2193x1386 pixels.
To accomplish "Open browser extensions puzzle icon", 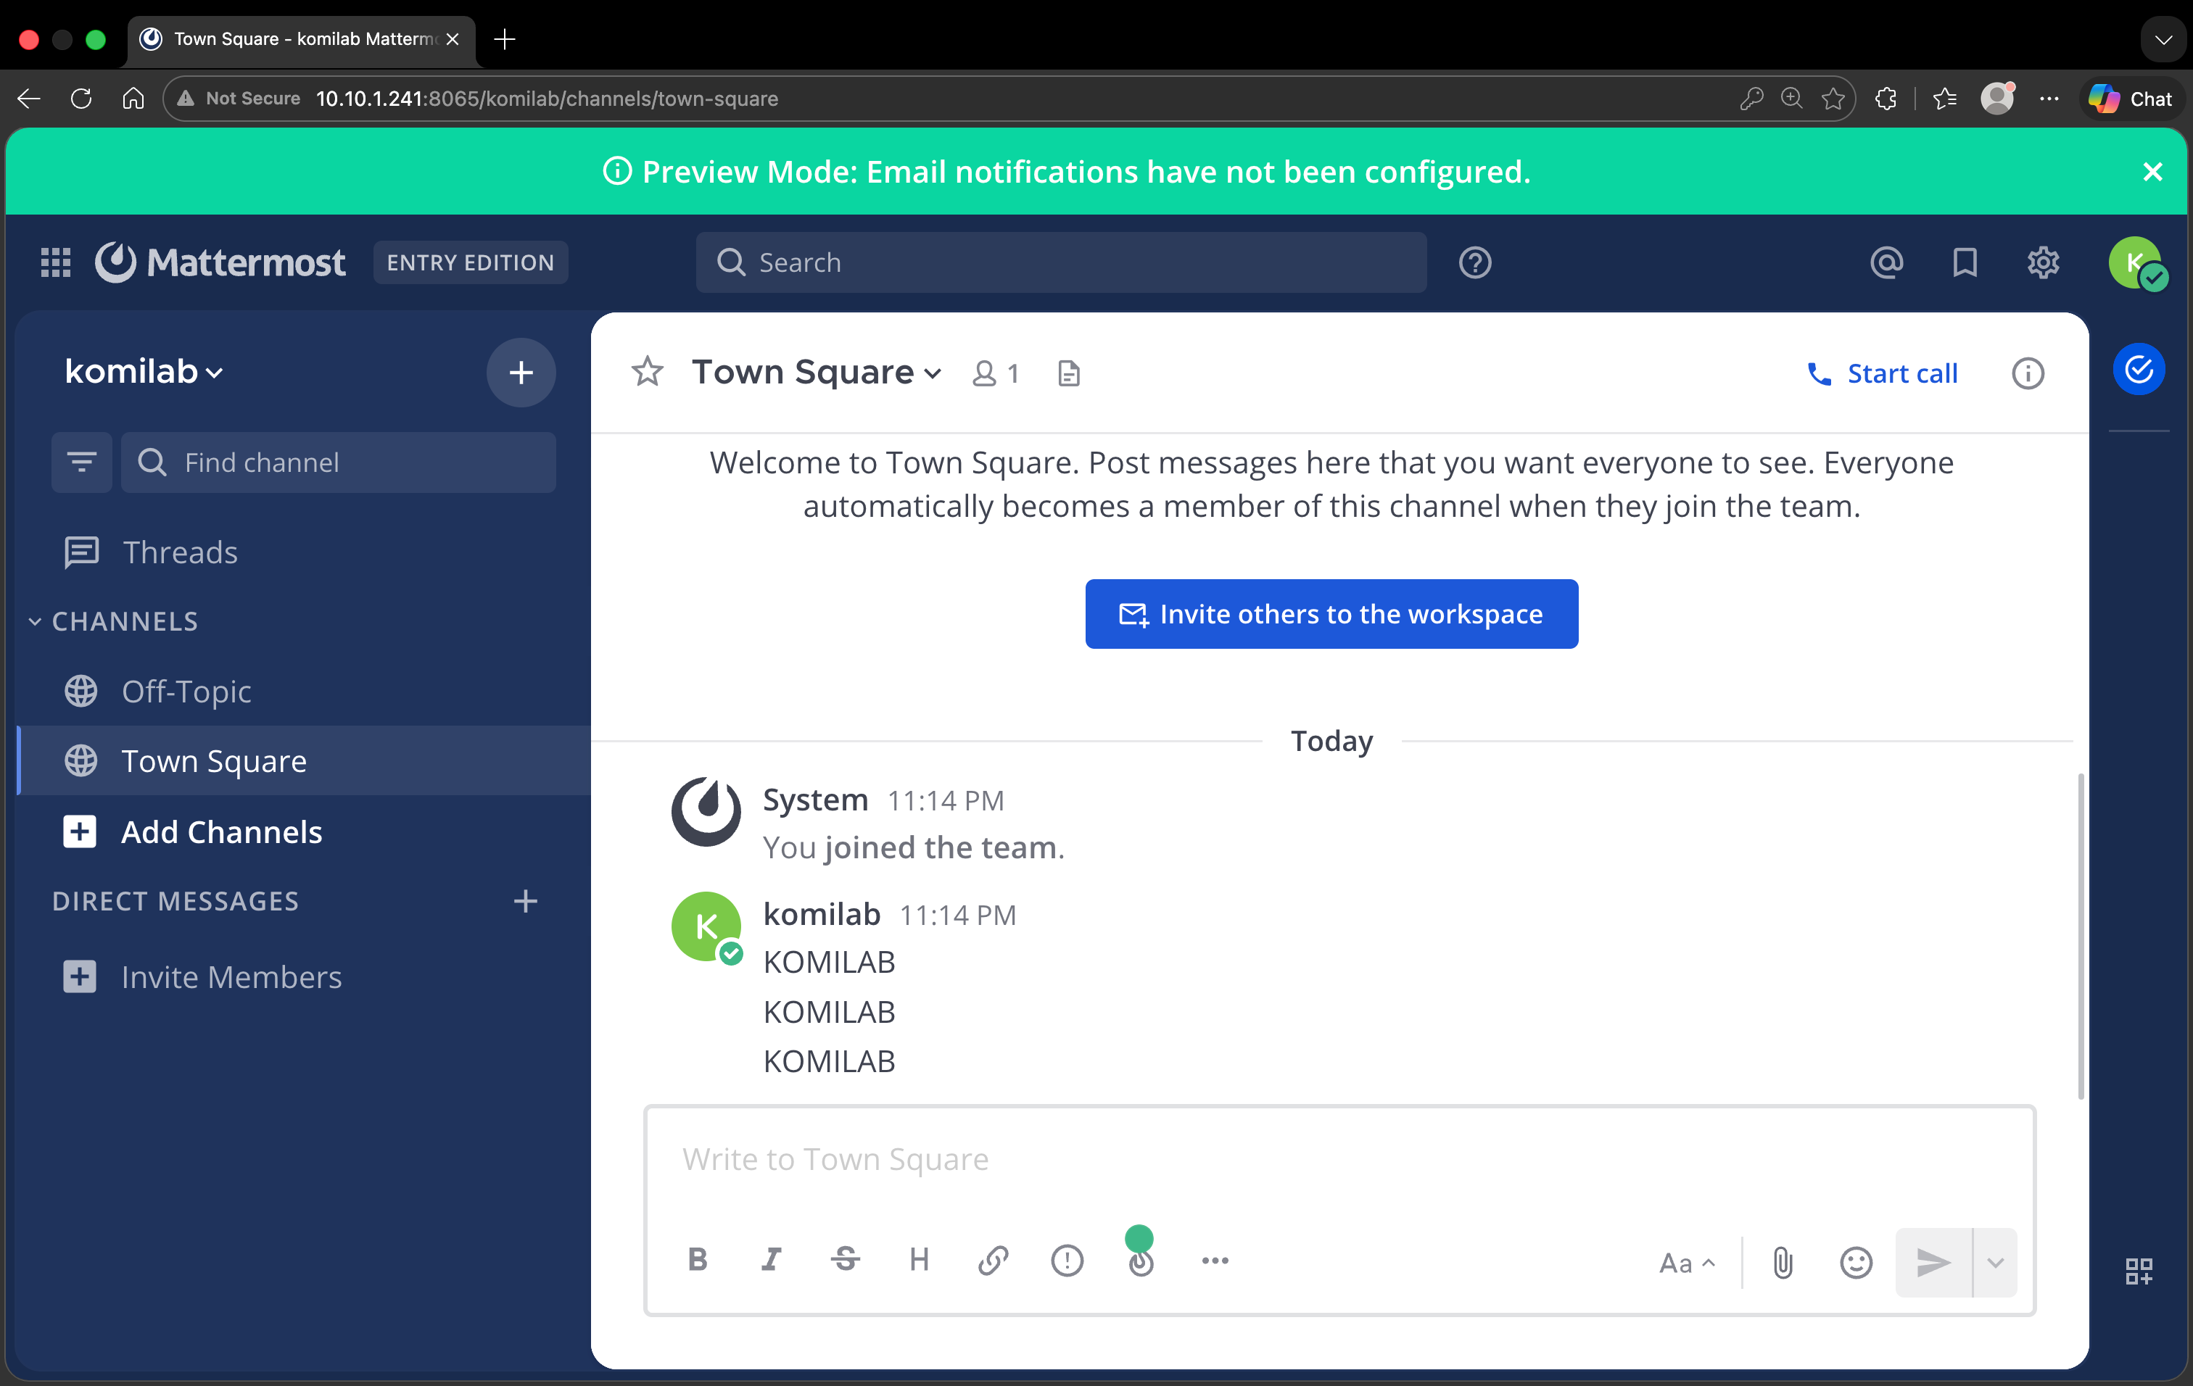I will coord(1886,99).
